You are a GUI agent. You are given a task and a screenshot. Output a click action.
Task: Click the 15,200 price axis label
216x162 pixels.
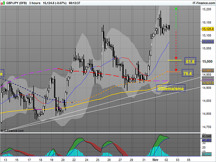tap(207, 9)
